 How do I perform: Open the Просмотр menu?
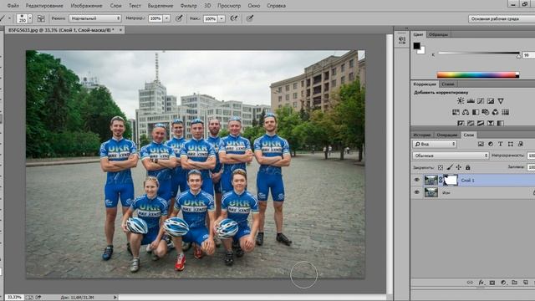pyautogui.click(x=229, y=6)
